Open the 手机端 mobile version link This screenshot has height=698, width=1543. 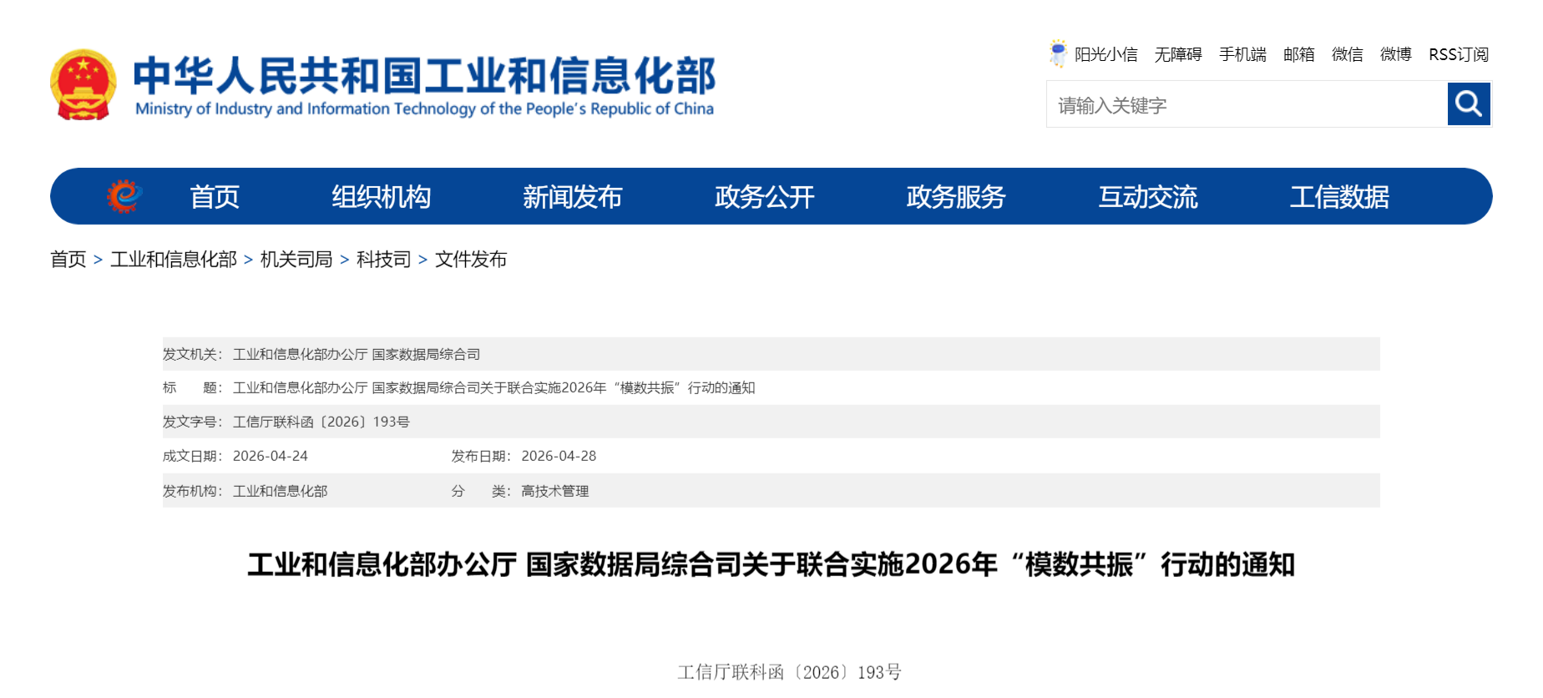click(x=1242, y=54)
